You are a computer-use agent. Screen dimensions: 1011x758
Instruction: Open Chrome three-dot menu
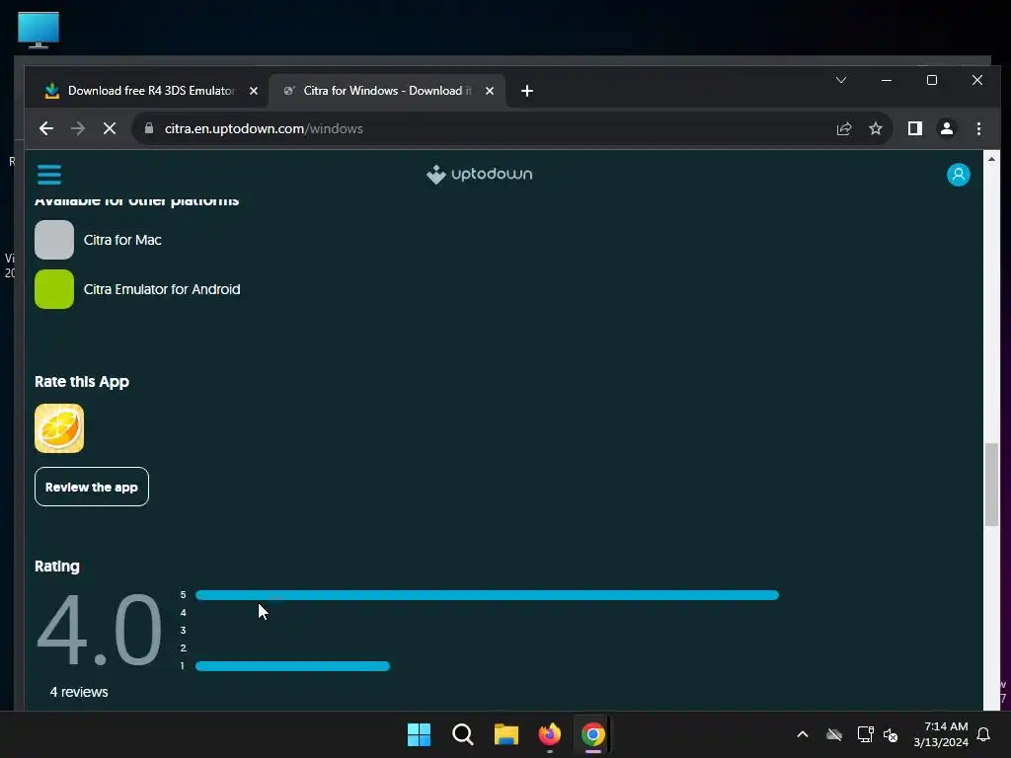click(x=978, y=129)
